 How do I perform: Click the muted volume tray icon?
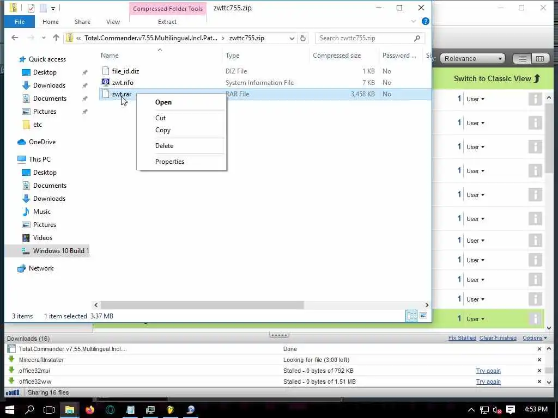(x=497, y=410)
